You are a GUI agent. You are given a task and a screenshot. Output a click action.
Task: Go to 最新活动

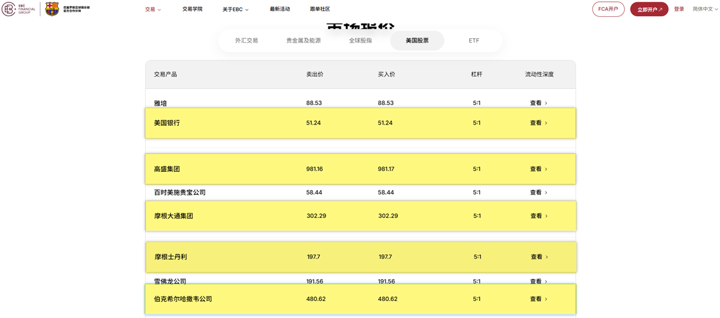[x=280, y=10]
